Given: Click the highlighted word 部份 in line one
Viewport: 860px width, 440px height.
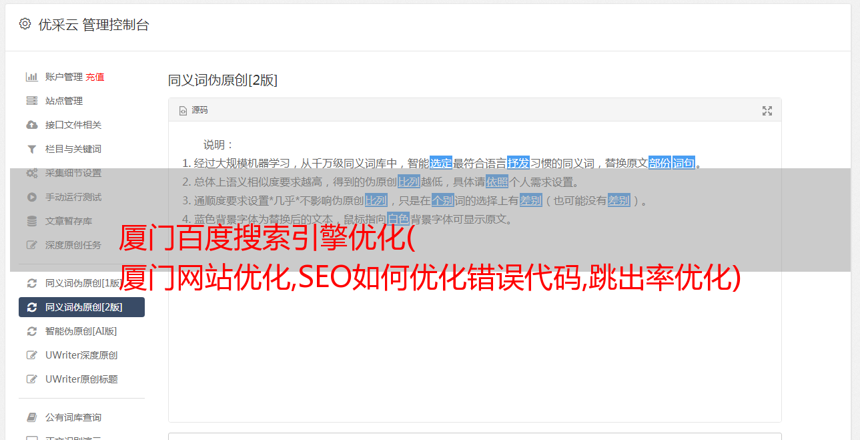Looking at the screenshot, I should point(660,163).
